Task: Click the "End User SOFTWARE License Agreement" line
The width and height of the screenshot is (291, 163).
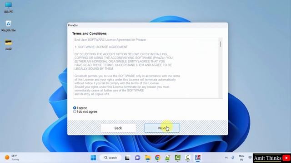Action: click(x=110, y=40)
